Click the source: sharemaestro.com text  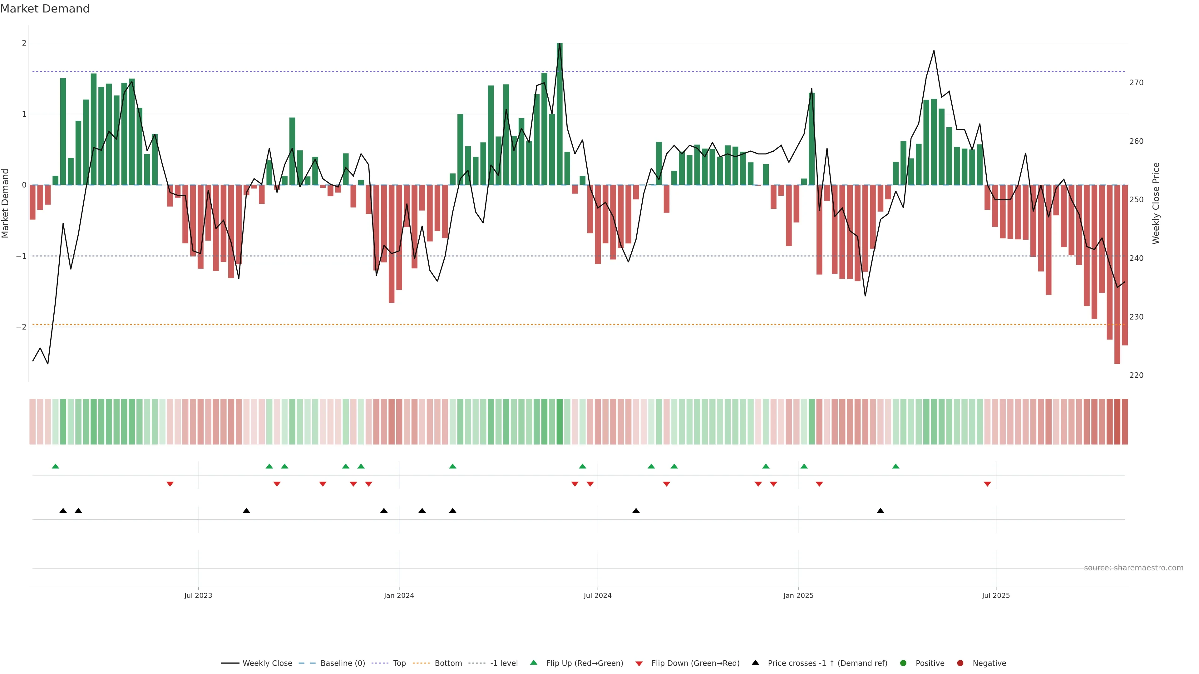click(x=1133, y=568)
